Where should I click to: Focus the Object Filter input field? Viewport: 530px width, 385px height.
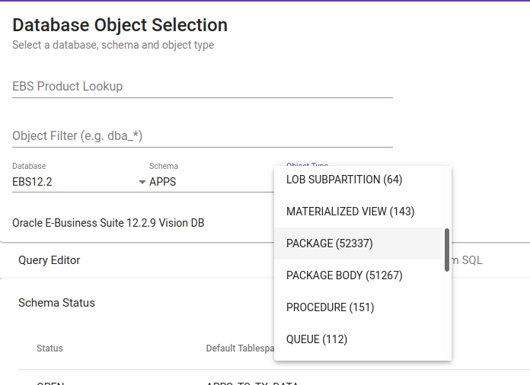click(x=203, y=135)
